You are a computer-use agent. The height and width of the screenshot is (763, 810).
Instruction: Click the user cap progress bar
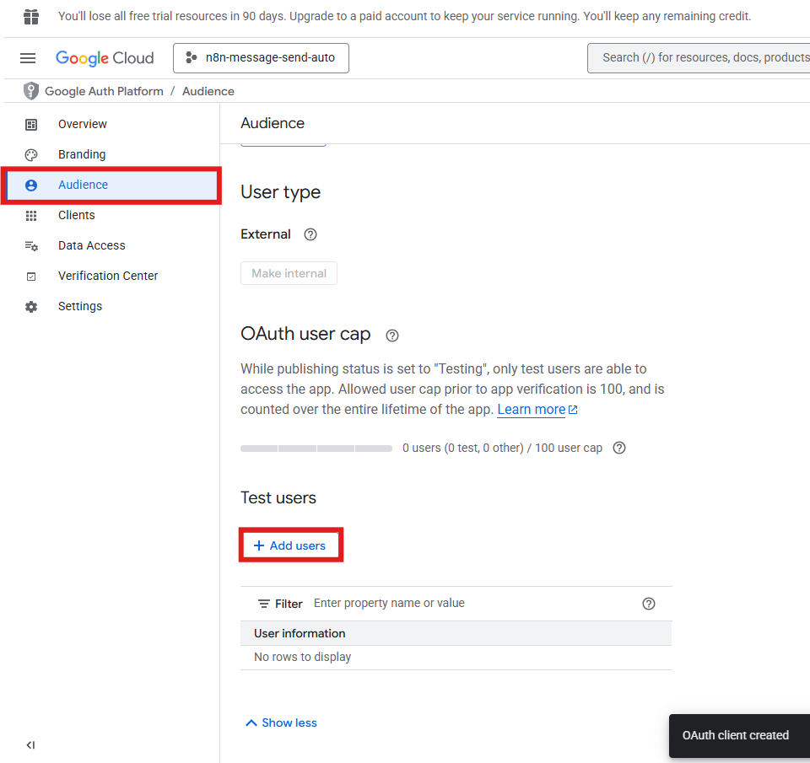316,448
